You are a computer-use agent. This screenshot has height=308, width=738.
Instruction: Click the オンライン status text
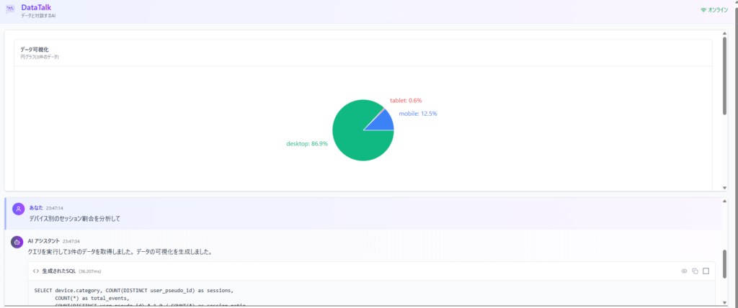pyautogui.click(x=718, y=10)
